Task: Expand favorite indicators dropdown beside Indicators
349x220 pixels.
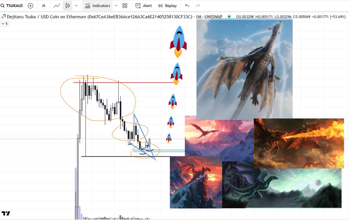Action: coord(116,6)
